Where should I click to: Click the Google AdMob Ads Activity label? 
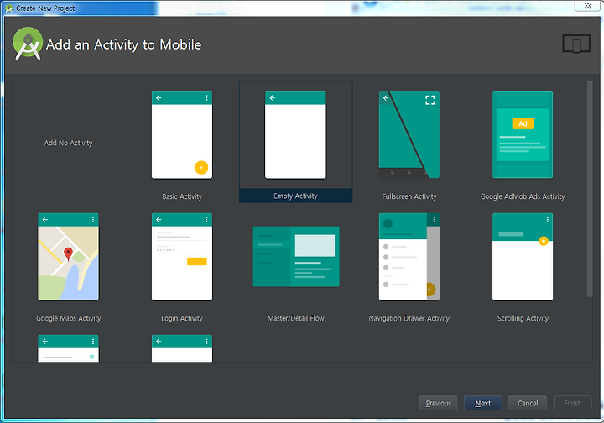click(523, 196)
